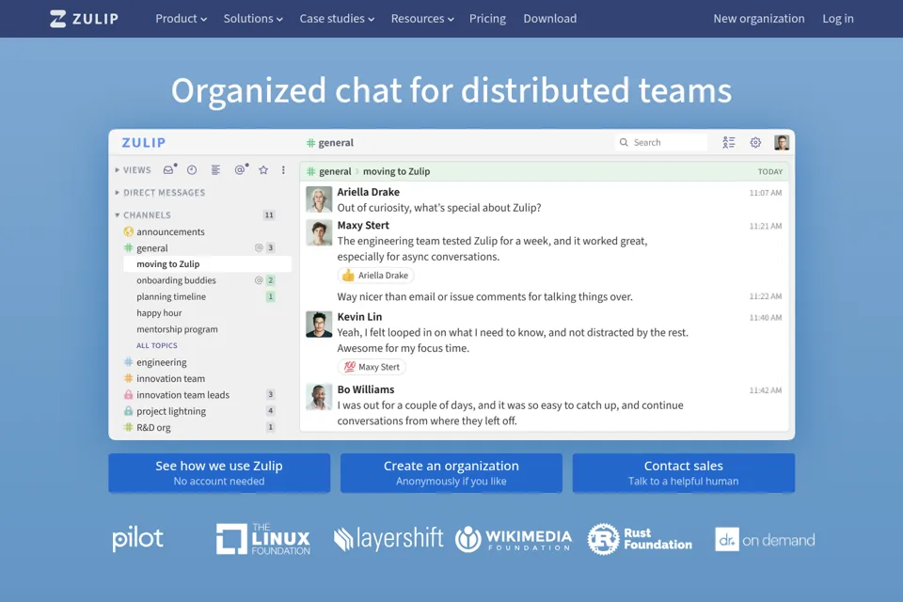Click the pilot logo

pyautogui.click(x=137, y=539)
